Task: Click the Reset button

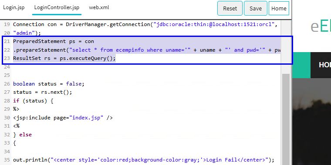Action: click(x=230, y=8)
